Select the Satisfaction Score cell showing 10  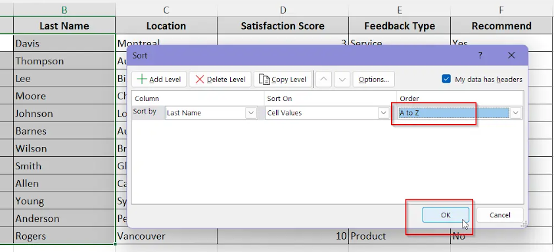(283, 236)
